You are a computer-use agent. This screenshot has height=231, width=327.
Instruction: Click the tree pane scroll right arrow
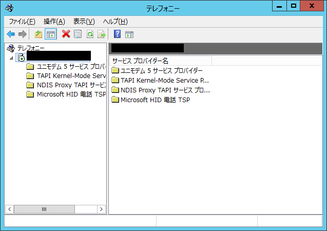tap(101, 209)
